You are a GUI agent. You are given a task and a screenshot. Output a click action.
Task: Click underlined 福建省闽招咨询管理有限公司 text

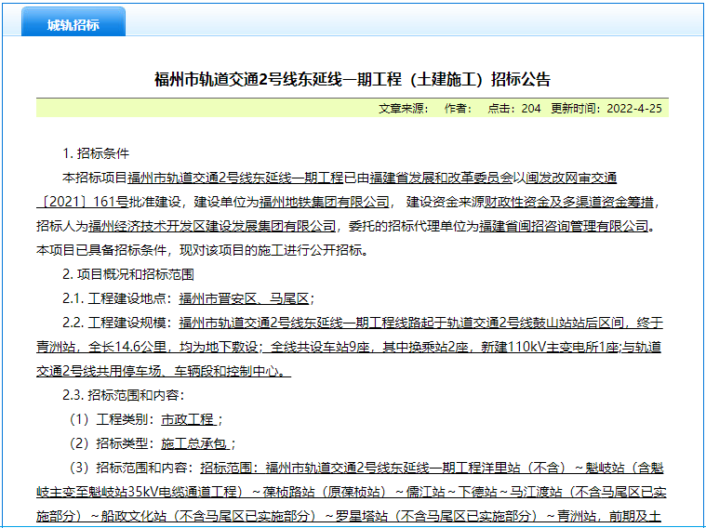pos(564,226)
